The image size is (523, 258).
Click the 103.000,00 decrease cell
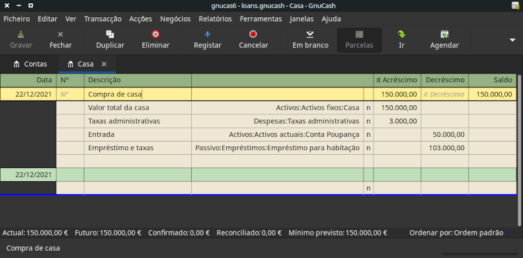(444, 148)
